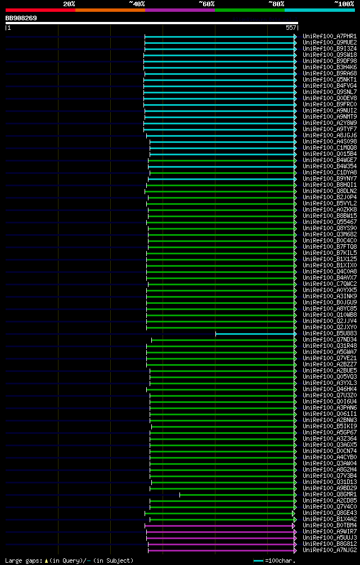360x565 pixels.
Task: Select label UniRef100_Q05VQ3
Action: [330, 377]
